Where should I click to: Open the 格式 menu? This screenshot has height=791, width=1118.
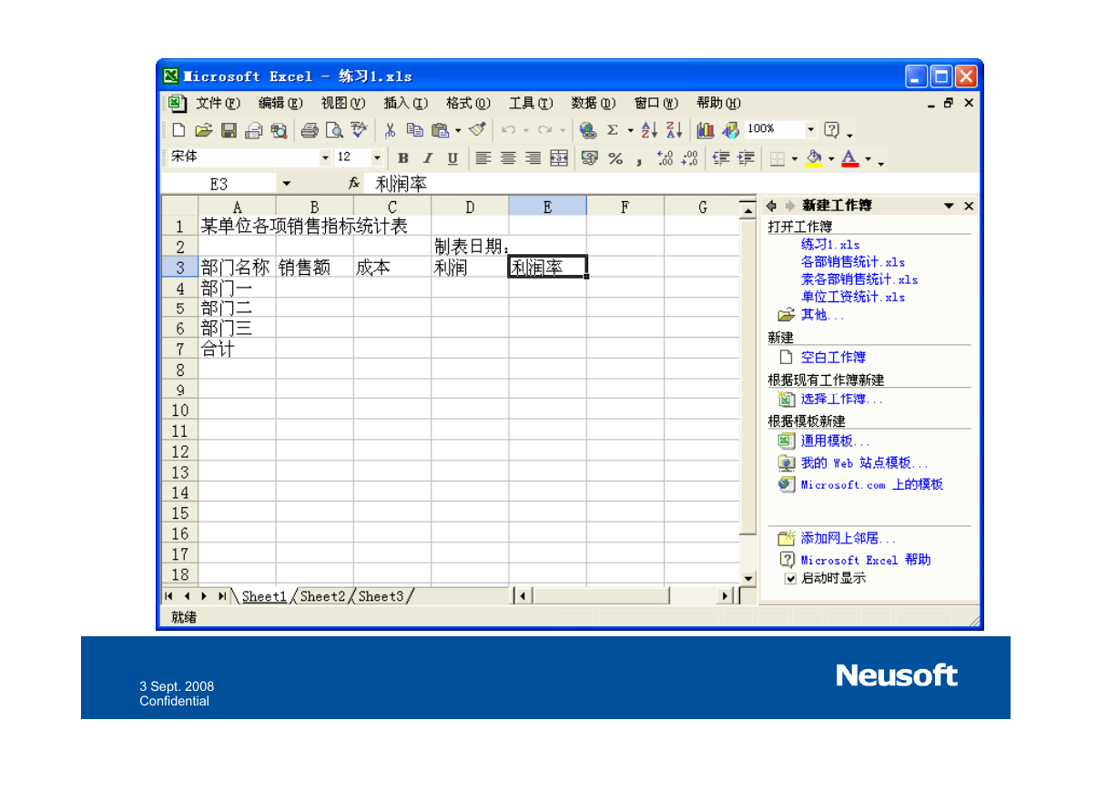468,103
